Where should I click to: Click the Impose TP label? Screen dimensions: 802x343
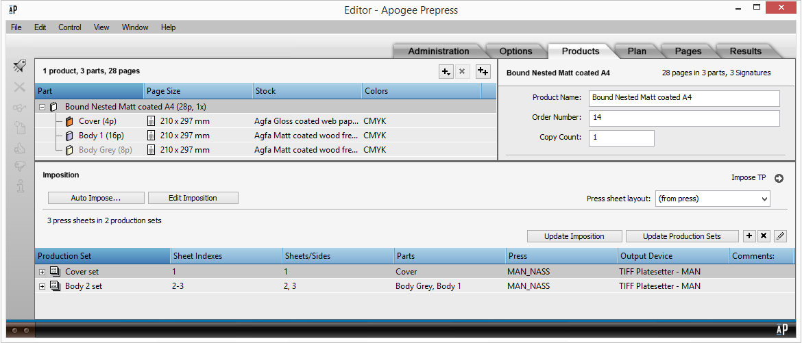pyautogui.click(x=749, y=178)
